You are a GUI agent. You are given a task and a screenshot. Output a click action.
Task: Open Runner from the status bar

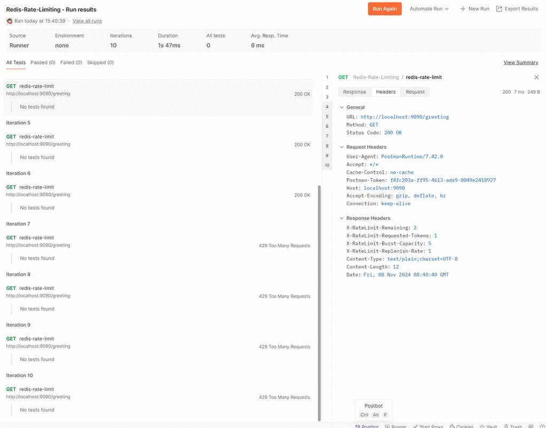396,426
